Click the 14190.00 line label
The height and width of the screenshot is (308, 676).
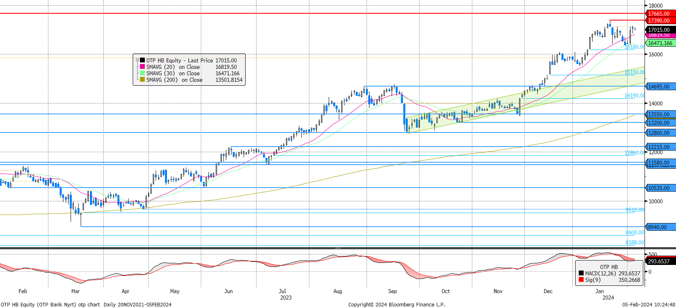(634, 95)
